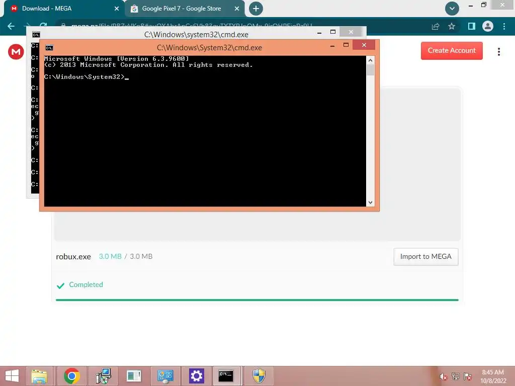Open the purple gear settings taskbar icon

(197, 376)
